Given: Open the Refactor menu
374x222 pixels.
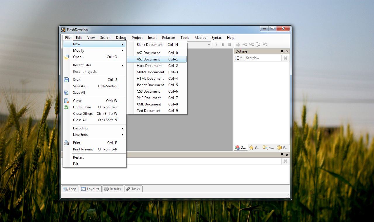Looking at the screenshot, I should (x=169, y=38).
